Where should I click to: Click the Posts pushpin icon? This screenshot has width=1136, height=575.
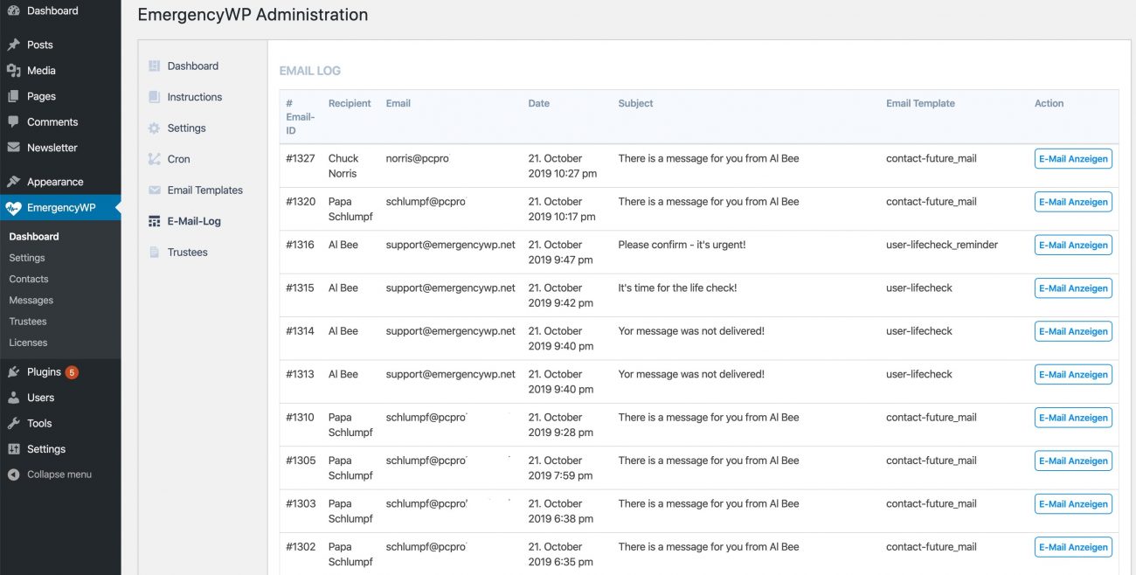pos(13,45)
